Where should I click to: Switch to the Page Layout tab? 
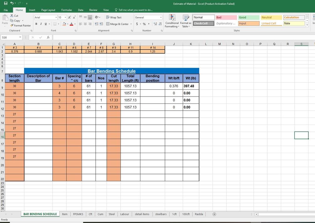[x=48, y=10]
